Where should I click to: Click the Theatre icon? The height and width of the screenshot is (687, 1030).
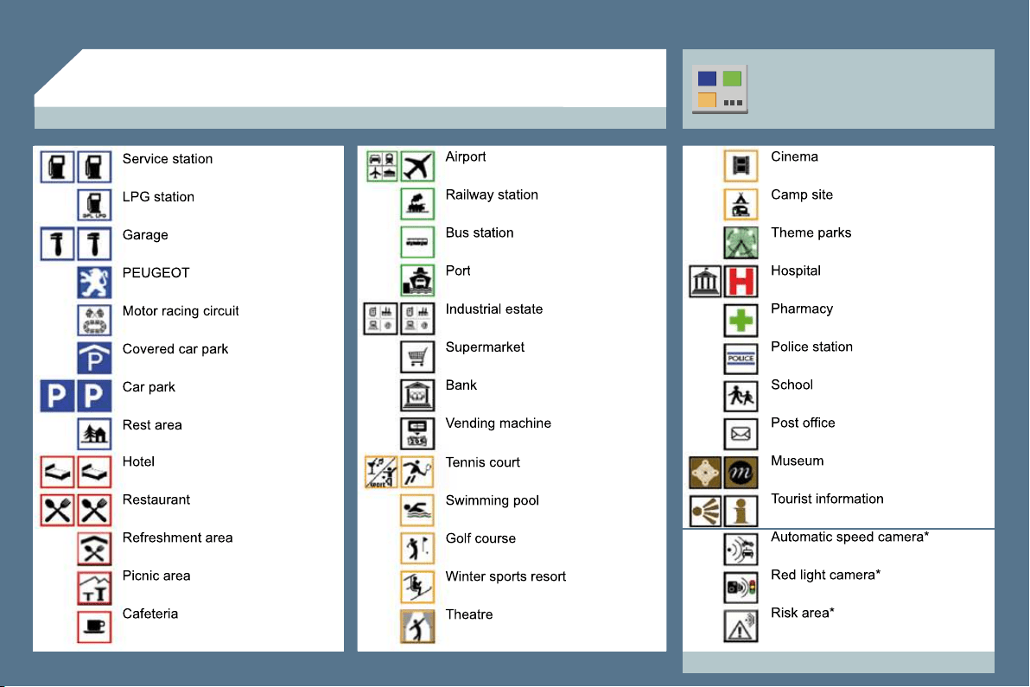point(417,626)
